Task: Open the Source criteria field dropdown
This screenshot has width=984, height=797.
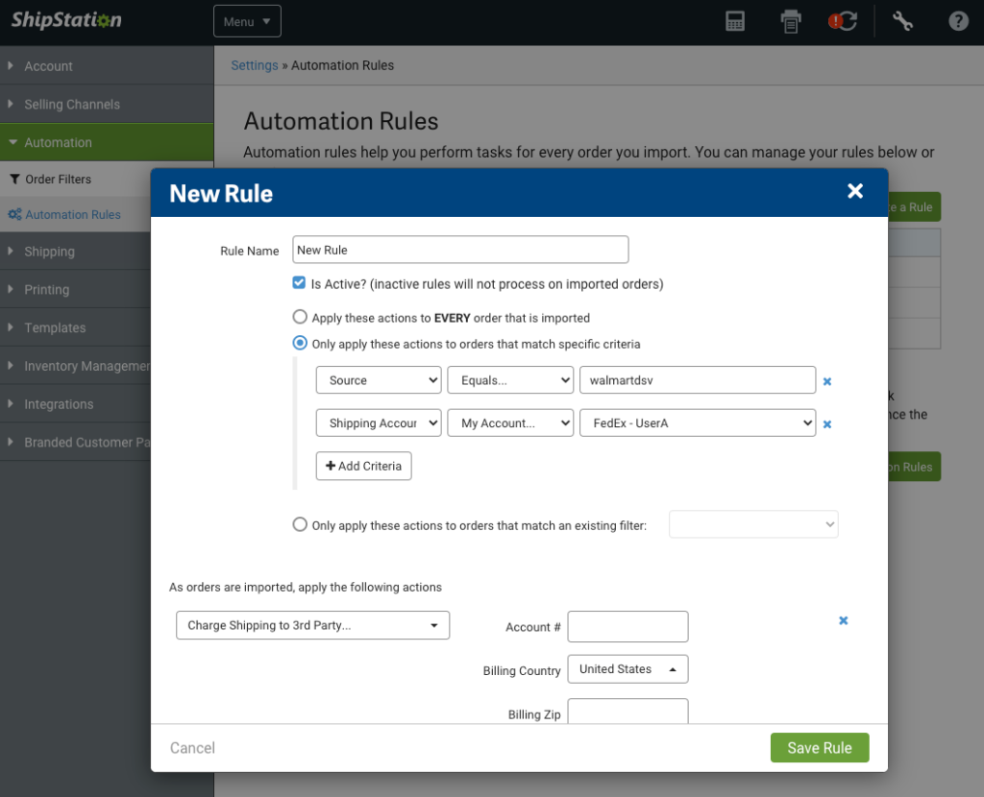Action: (379, 380)
